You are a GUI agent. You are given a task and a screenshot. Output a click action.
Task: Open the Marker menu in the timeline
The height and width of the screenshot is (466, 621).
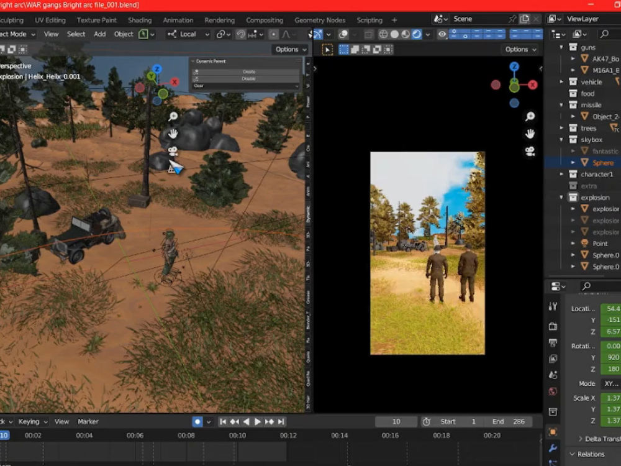(88, 422)
